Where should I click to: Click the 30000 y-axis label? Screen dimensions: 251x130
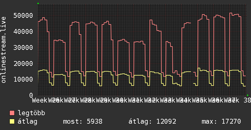[23, 47]
